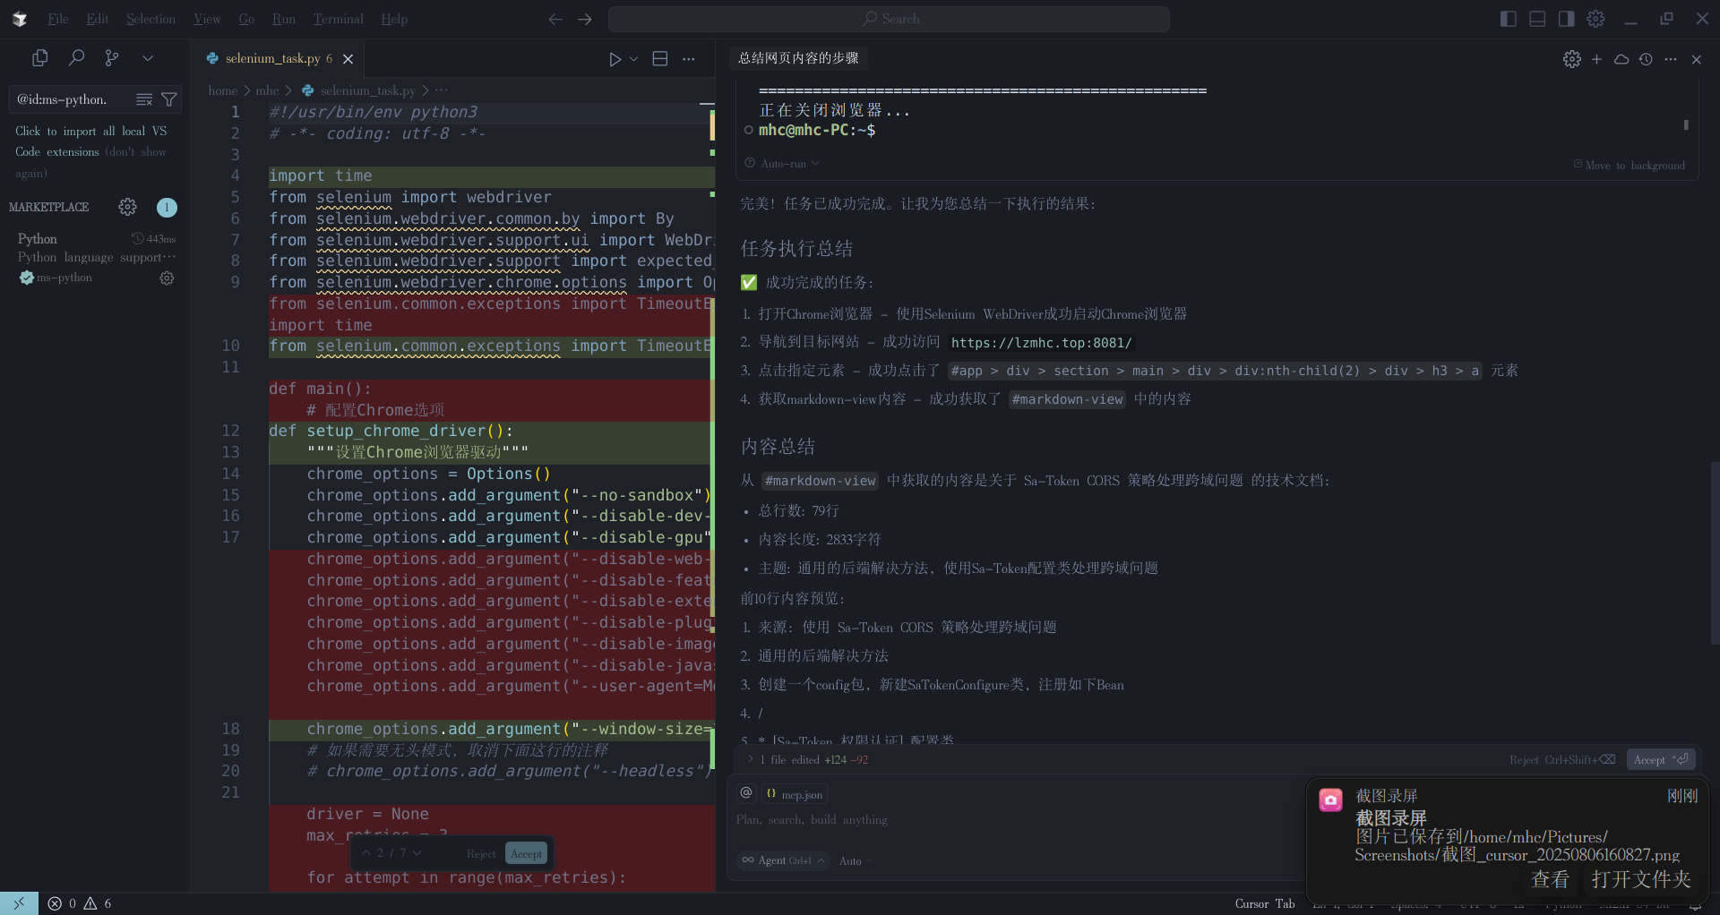This screenshot has width=1720, height=915.
Task: Toggle the primary sidebar layout icon
Action: click(x=1509, y=19)
